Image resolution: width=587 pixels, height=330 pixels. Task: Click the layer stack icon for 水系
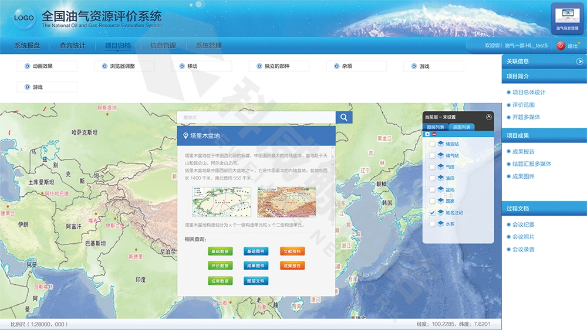click(x=441, y=224)
